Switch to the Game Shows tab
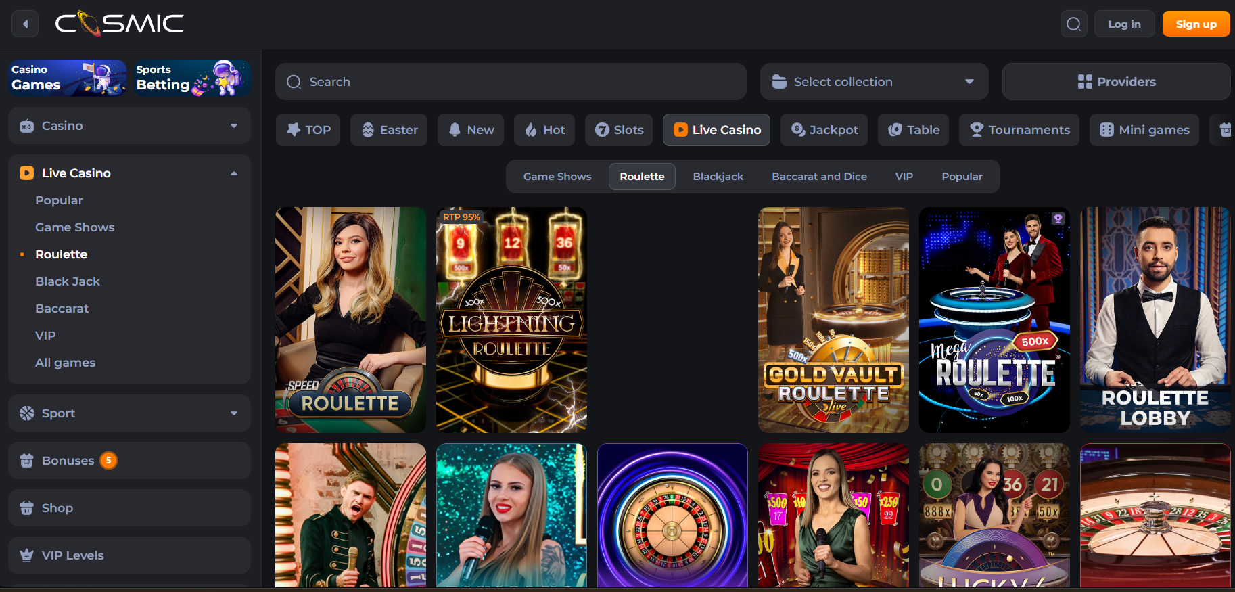 click(x=557, y=177)
